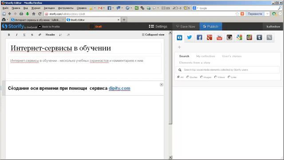Open a new browser tab
284x160 pixels.
coord(124,20)
